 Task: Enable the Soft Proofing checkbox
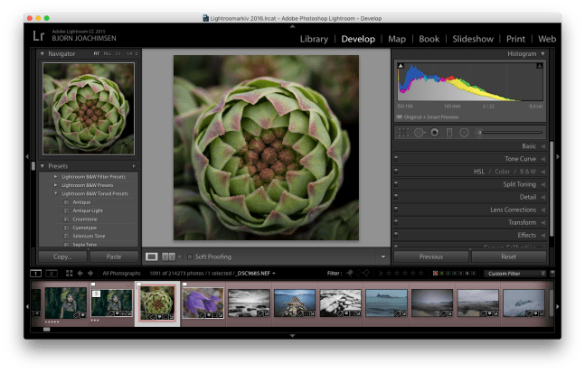[191, 256]
